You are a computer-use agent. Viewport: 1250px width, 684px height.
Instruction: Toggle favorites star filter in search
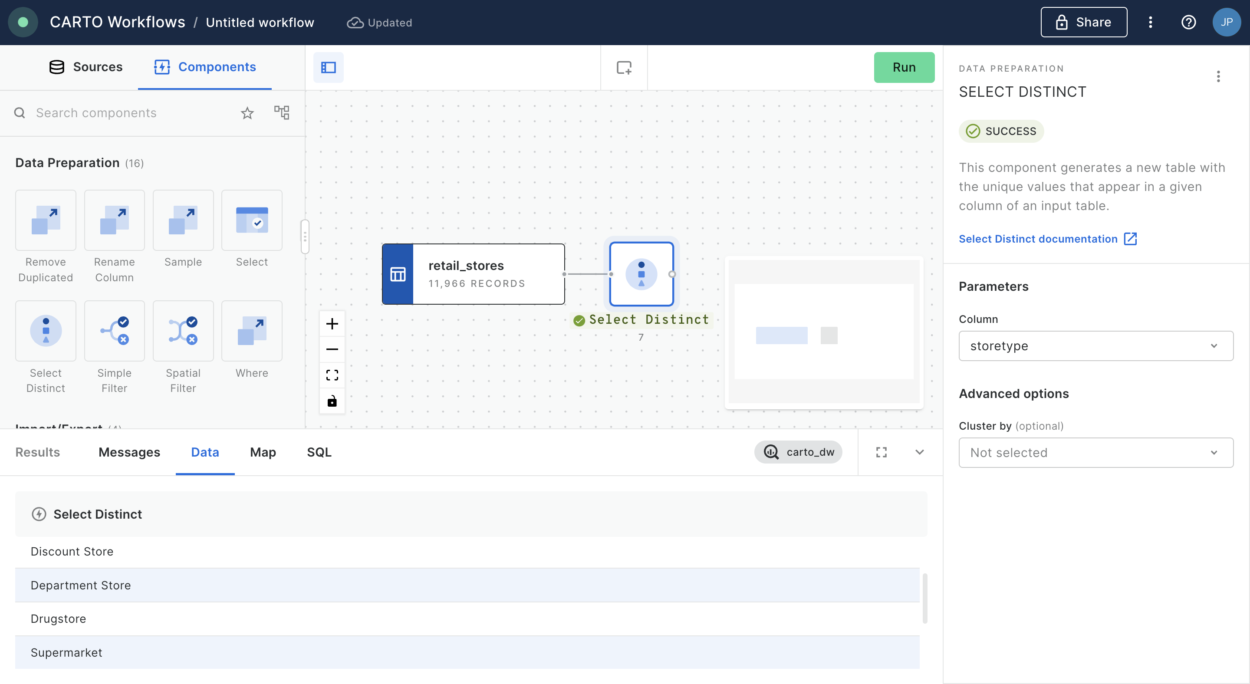click(x=247, y=113)
